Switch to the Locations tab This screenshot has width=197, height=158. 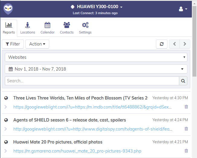pyautogui.click(x=28, y=28)
